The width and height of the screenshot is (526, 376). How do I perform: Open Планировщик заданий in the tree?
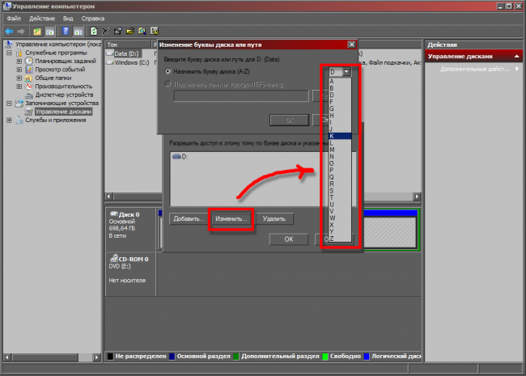click(x=63, y=61)
